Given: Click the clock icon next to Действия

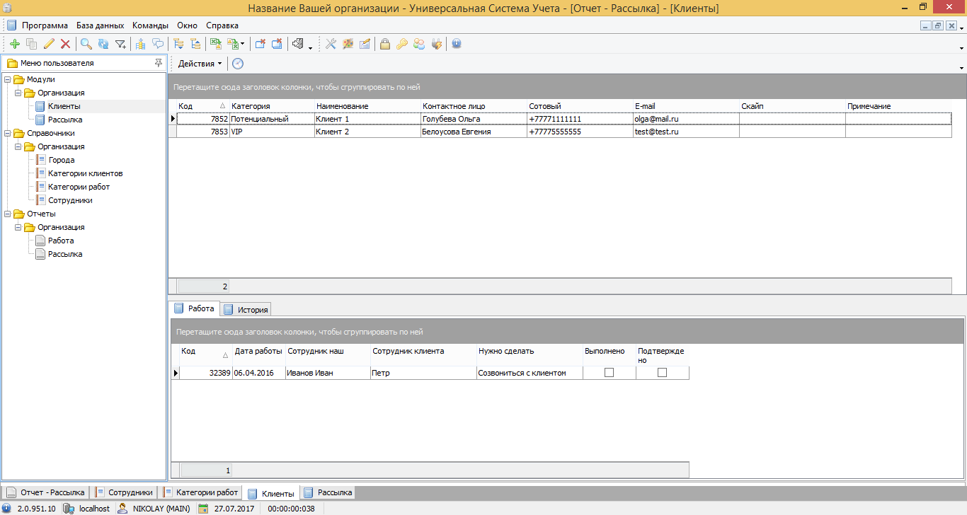Looking at the screenshot, I should pos(238,64).
